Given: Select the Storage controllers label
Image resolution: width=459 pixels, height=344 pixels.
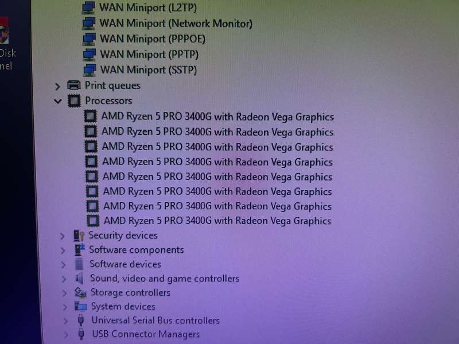Looking at the screenshot, I should 131,292.
